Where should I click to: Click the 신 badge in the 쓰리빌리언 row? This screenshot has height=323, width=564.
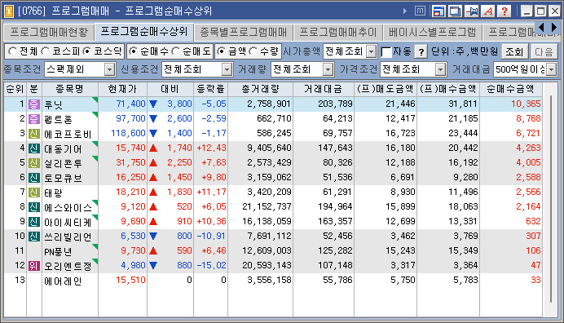pyautogui.click(x=33, y=237)
